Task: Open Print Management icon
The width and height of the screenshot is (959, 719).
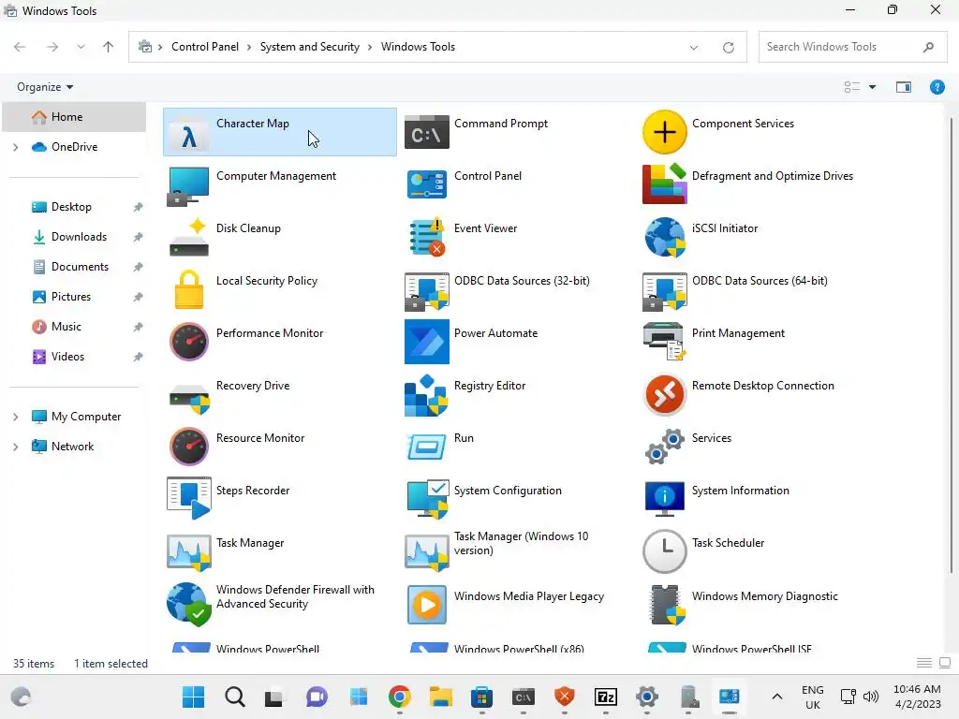Action: tap(664, 342)
